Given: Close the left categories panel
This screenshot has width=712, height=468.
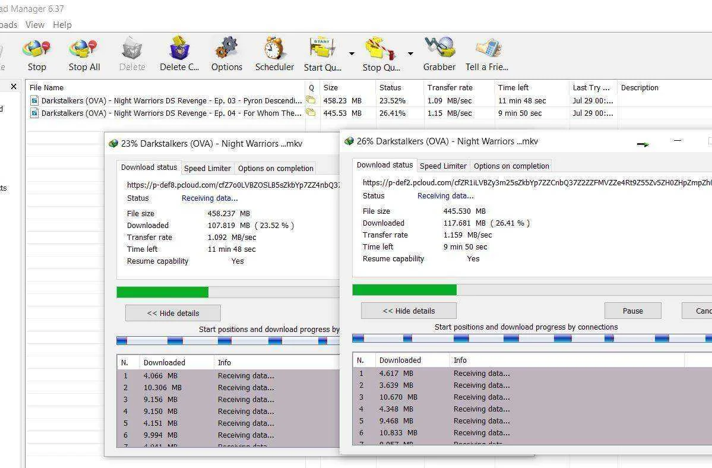Looking at the screenshot, I should click(x=14, y=86).
